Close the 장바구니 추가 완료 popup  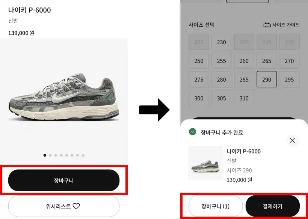(x=292, y=140)
